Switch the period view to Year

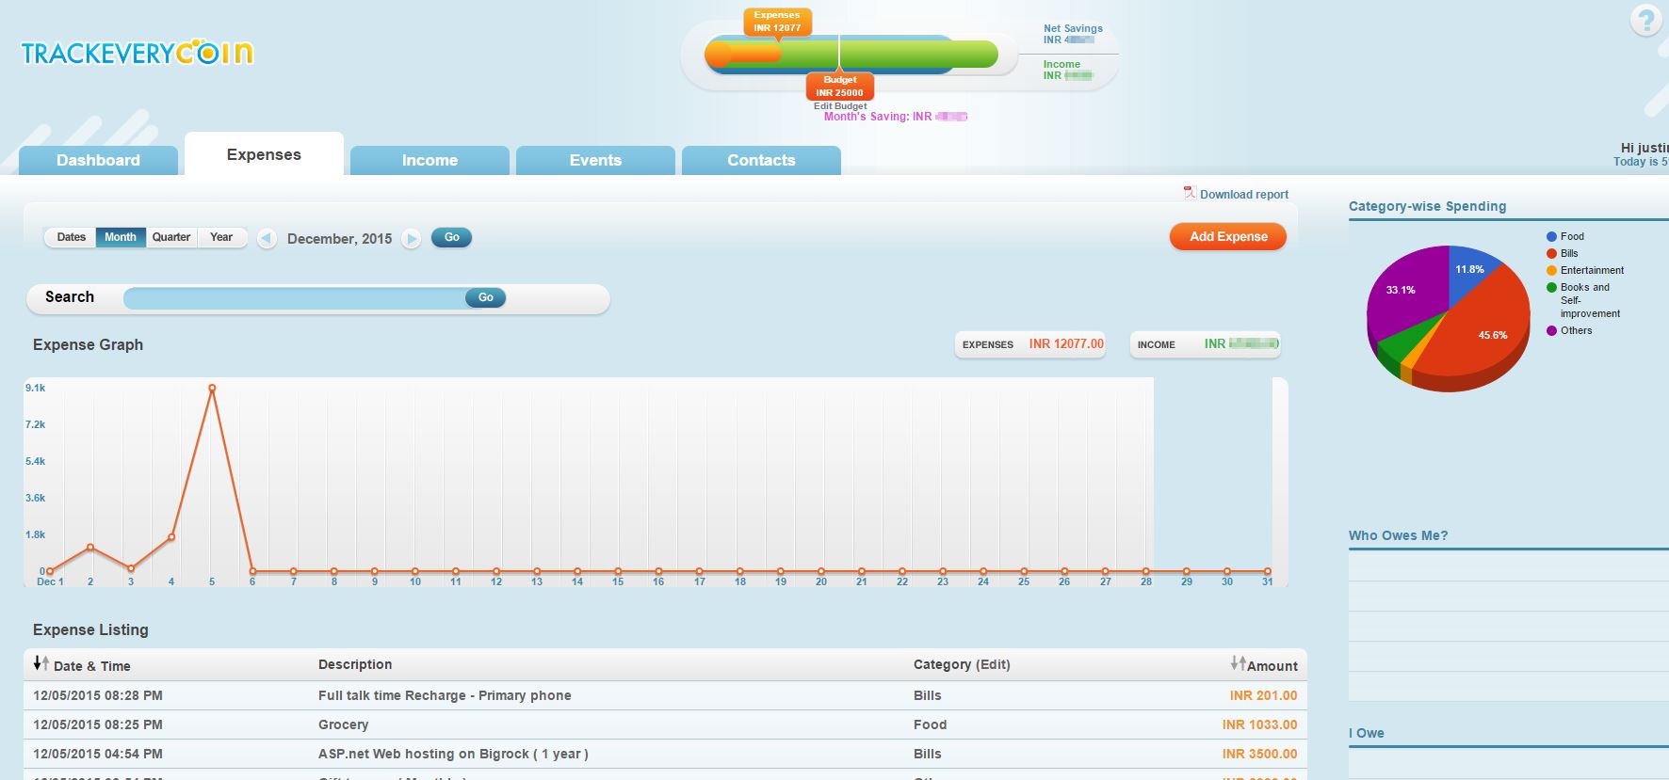pos(221,237)
